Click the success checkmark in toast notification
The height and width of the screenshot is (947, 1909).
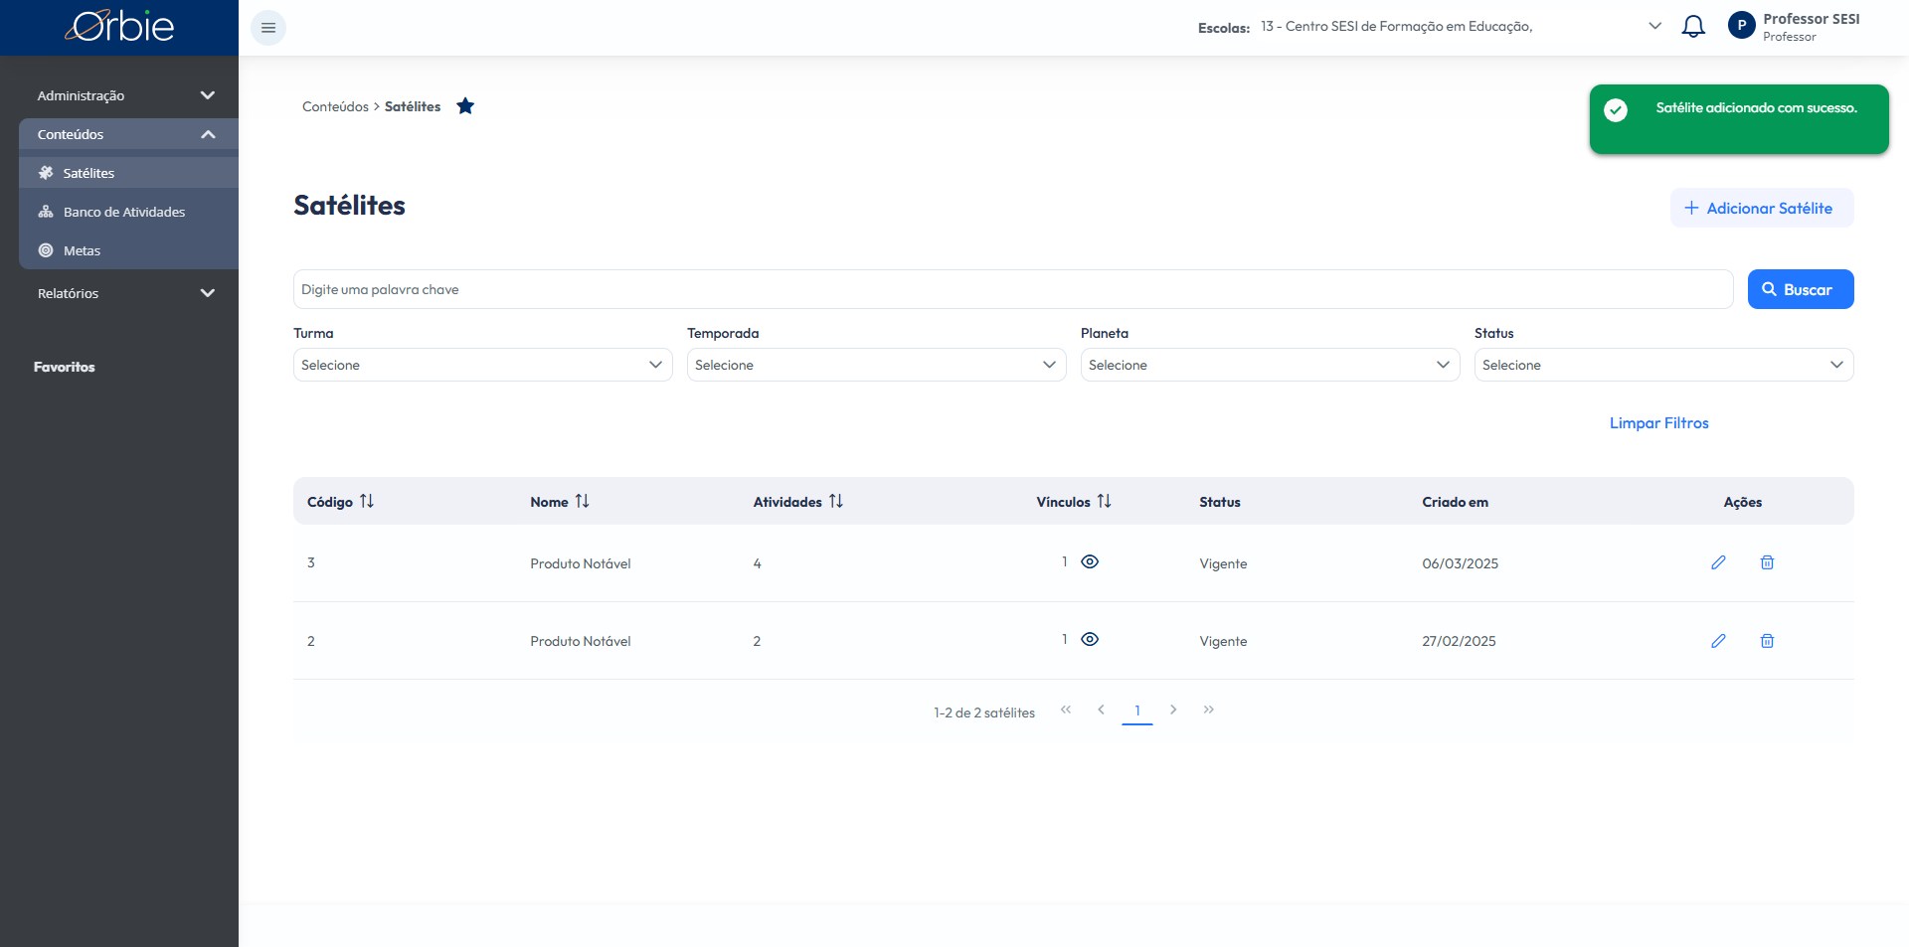click(x=1616, y=110)
